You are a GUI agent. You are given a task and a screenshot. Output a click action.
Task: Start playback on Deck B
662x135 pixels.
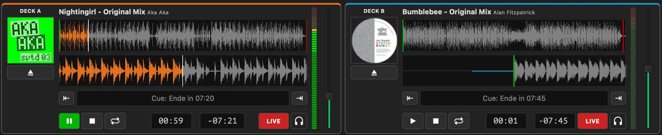413,121
